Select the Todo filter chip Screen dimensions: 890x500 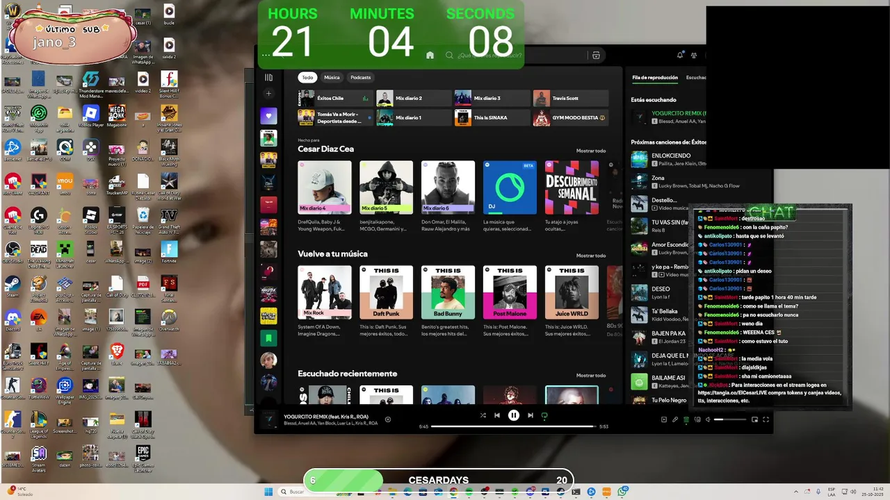pos(307,78)
